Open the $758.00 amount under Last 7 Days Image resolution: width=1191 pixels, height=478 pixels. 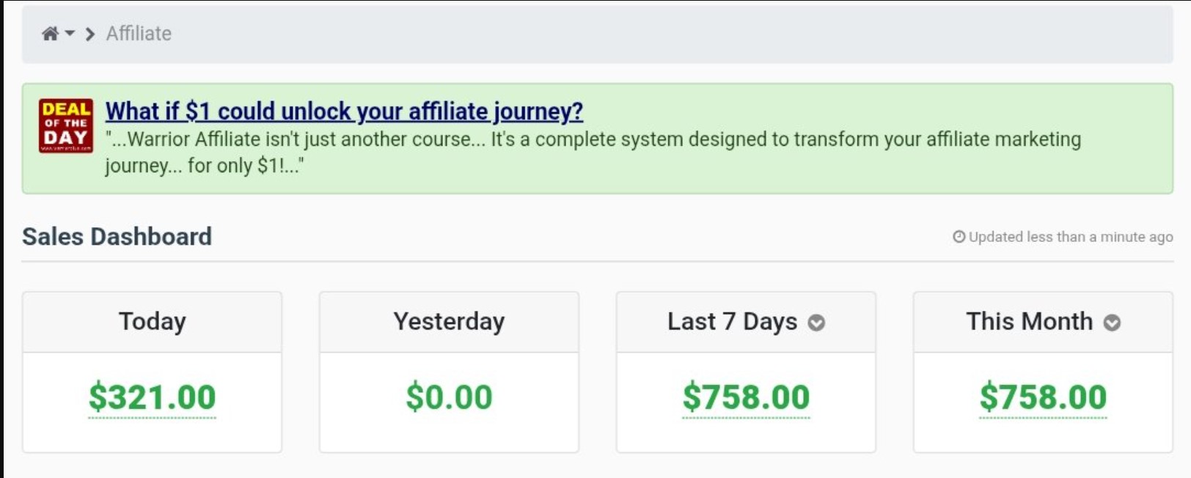coord(746,397)
